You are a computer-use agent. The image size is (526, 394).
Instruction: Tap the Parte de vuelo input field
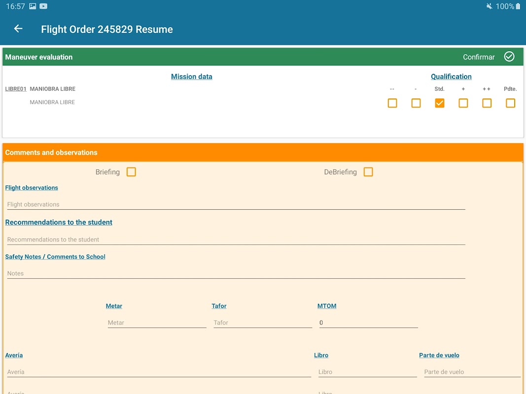pos(472,372)
